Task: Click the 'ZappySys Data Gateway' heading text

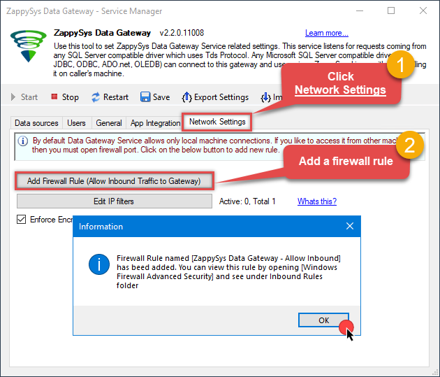Action: [102, 33]
